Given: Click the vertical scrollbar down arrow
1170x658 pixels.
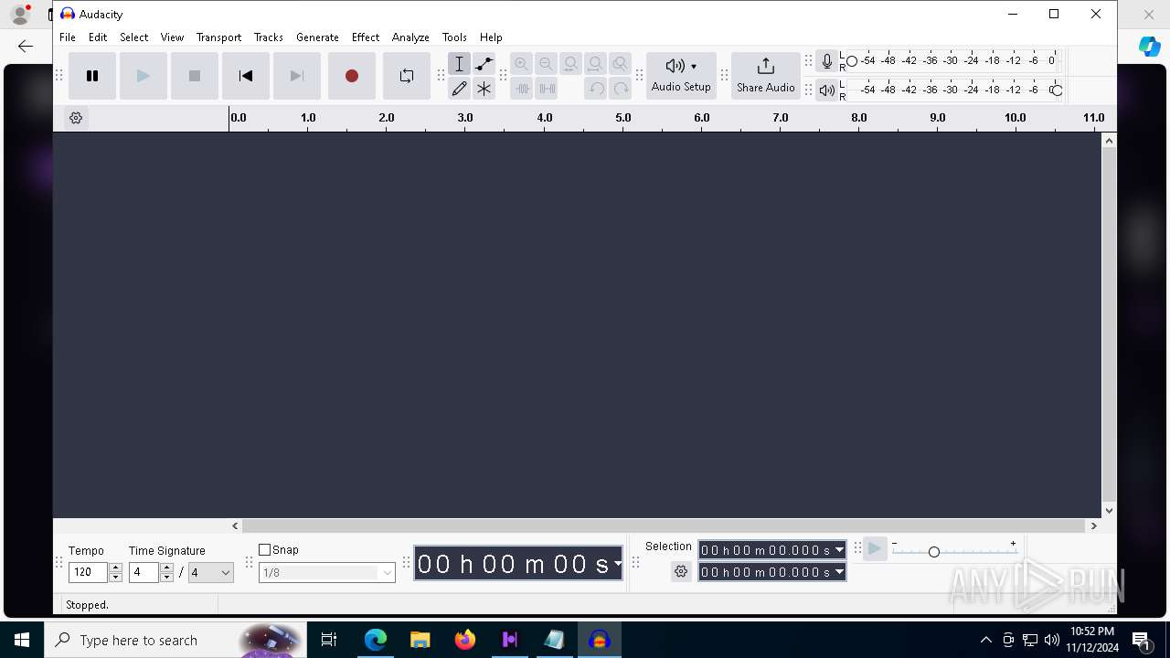Looking at the screenshot, I should [1110, 511].
